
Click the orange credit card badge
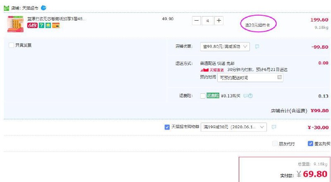coord(56,26)
